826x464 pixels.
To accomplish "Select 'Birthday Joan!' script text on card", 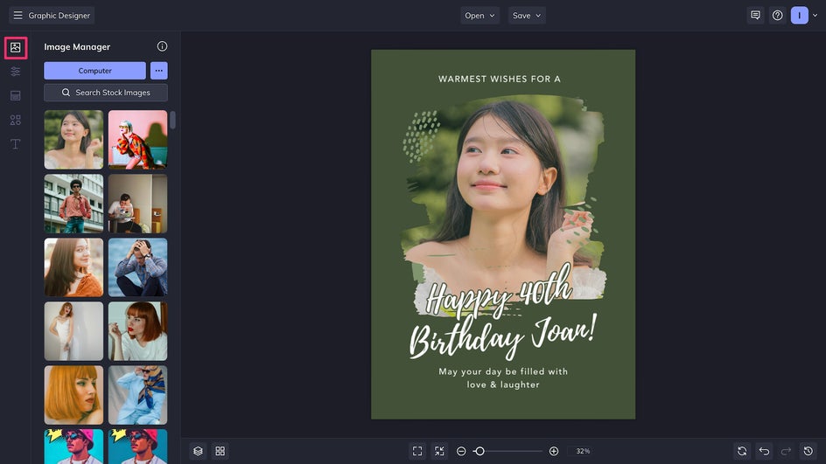I will tap(503, 336).
